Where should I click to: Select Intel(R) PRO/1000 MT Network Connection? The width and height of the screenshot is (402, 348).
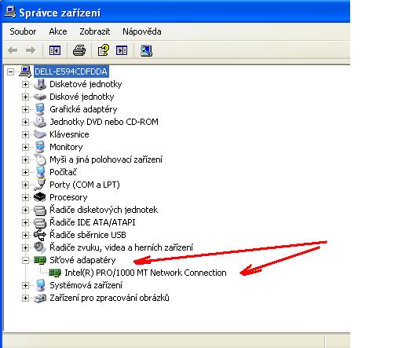[x=145, y=273]
